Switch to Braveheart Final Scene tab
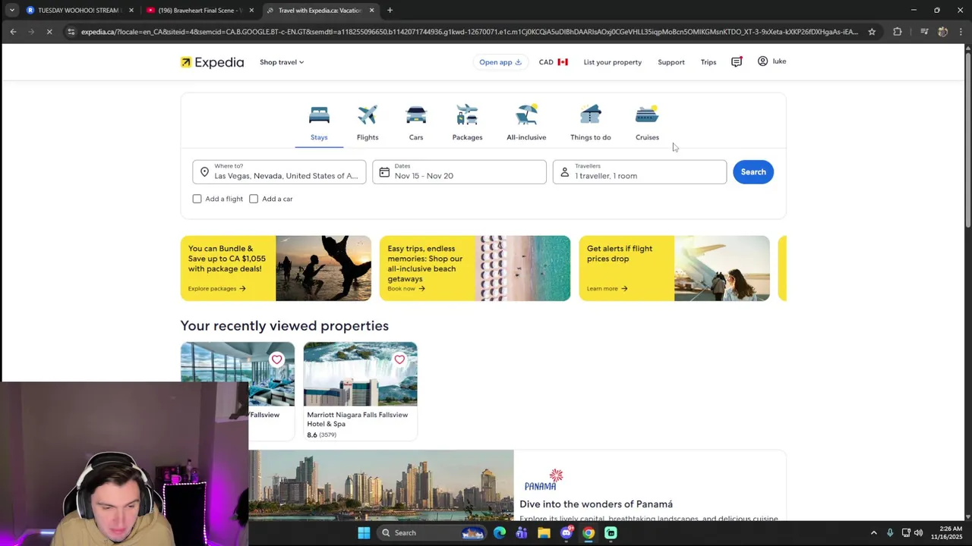This screenshot has width=972, height=546. [199, 11]
